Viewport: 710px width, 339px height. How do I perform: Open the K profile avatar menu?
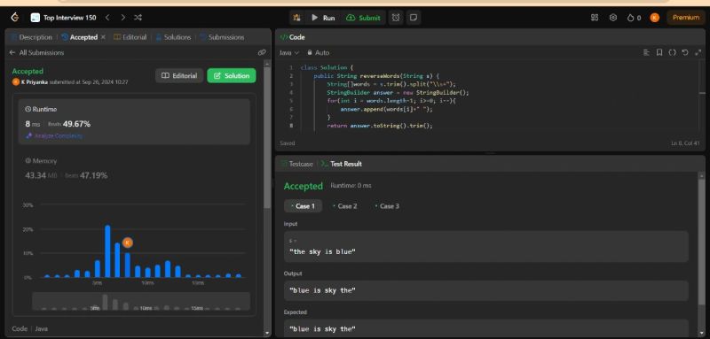point(654,18)
